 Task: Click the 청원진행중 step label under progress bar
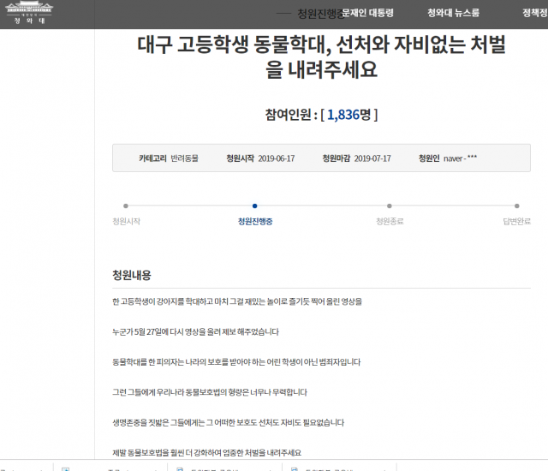click(255, 221)
